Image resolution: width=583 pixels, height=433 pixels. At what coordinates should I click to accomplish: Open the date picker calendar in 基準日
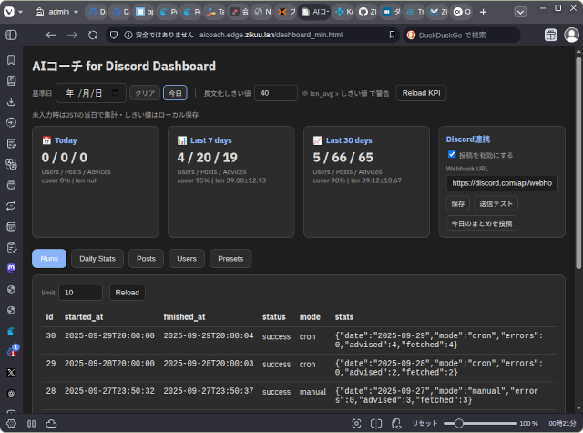coord(115,93)
